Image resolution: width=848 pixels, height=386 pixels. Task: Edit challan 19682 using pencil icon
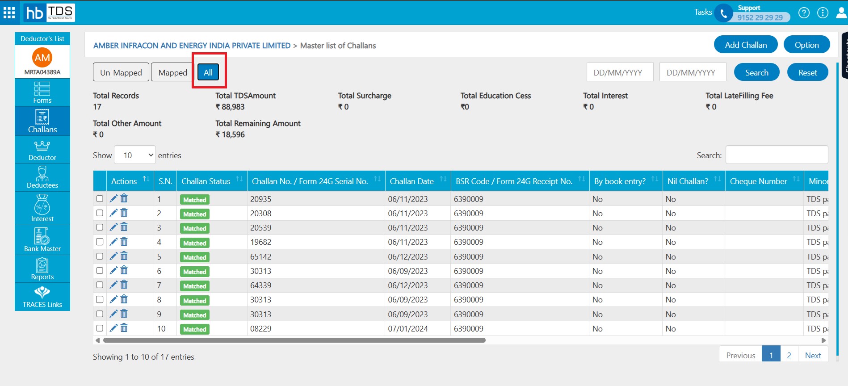[113, 242]
